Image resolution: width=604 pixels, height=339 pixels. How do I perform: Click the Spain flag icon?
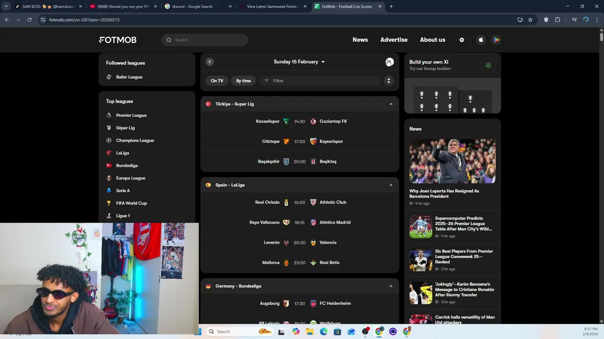[x=208, y=185]
